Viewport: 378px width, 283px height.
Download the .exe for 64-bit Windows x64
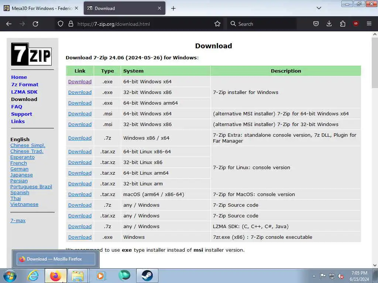[80, 81]
